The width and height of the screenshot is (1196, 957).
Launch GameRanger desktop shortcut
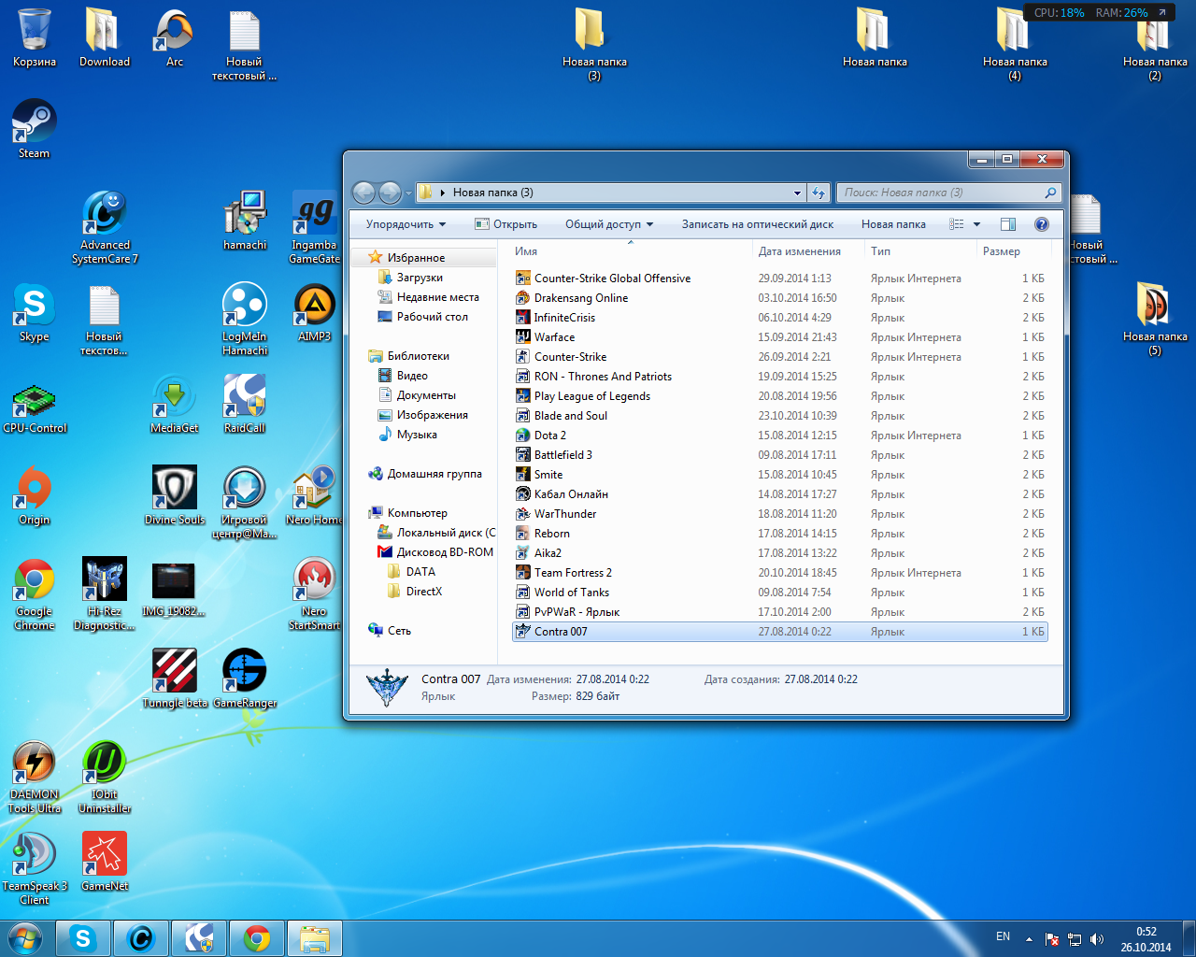click(x=245, y=678)
